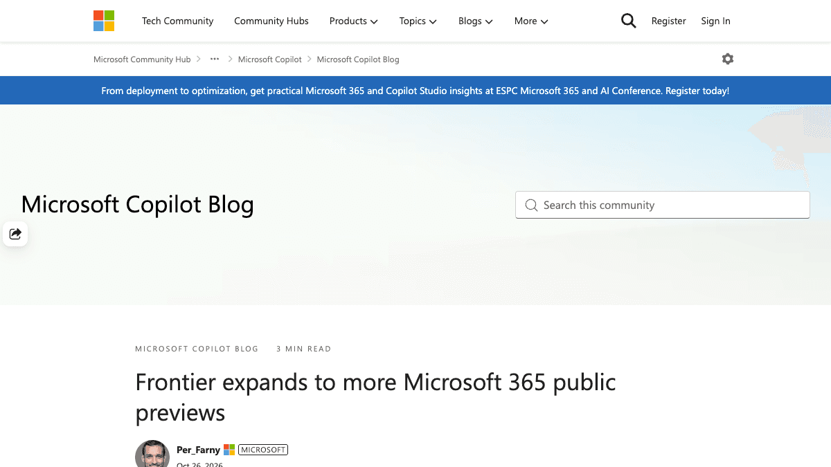Click the Microsoft logo icon

click(x=104, y=21)
